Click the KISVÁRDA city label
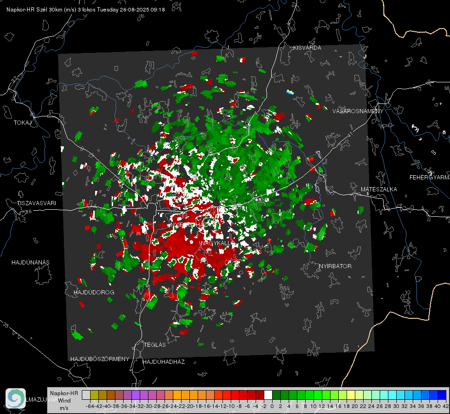 point(307,48)
